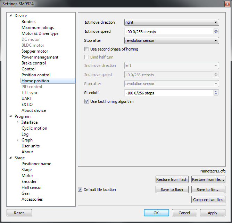Increase Standoff with up arrow

click(216, 91)
